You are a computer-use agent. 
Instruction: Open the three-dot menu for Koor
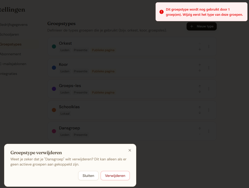pyautogui.click(x=209, y=68)
